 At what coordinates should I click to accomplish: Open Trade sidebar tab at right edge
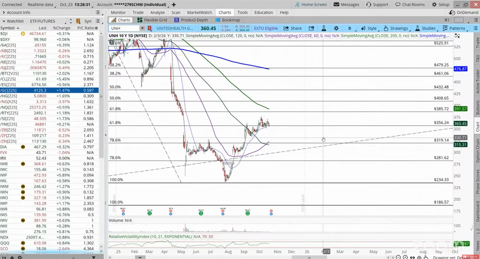click(477, 43)
